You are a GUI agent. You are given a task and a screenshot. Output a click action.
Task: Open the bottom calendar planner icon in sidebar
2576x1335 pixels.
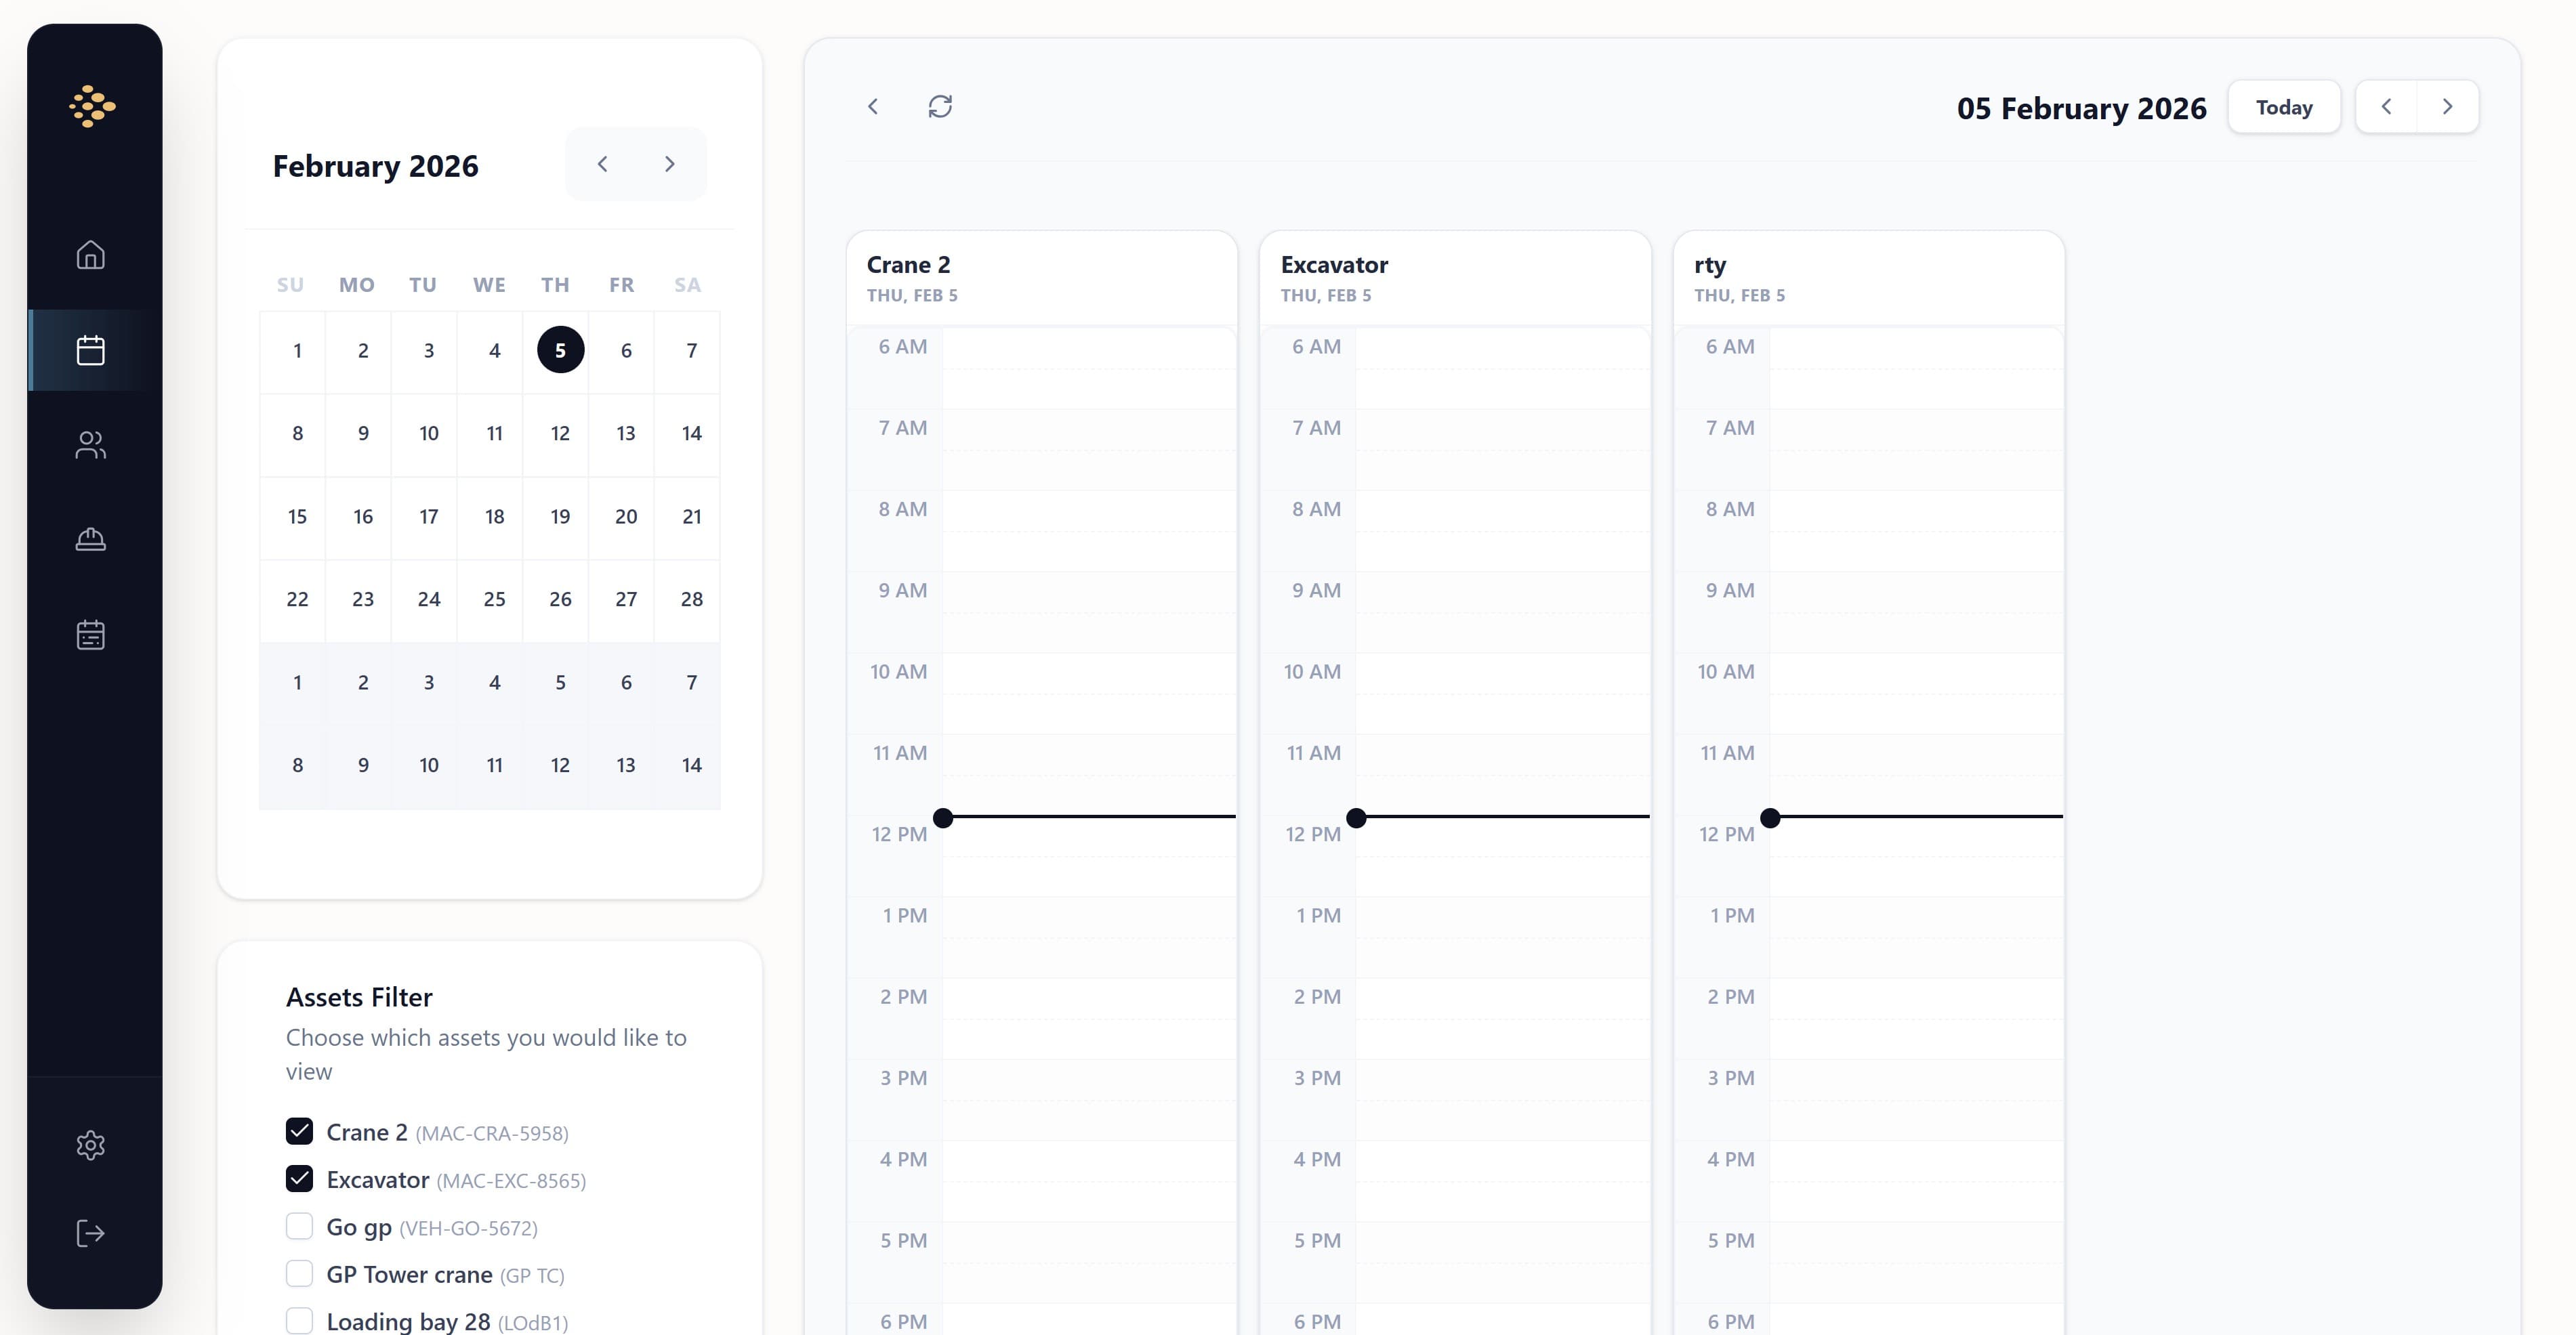[91, 634]
